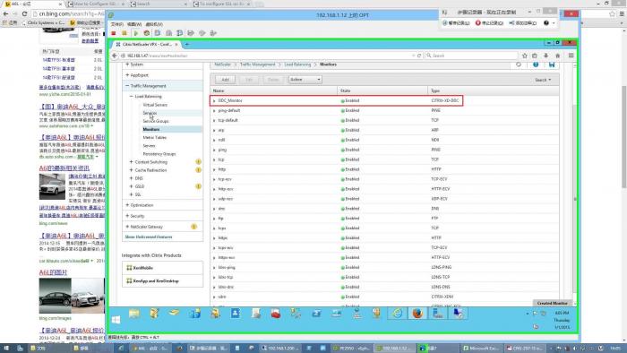This screenshot has height=353, width=627.
Task: Collapse the Load Balancing node
Action: tap(131, 97)
